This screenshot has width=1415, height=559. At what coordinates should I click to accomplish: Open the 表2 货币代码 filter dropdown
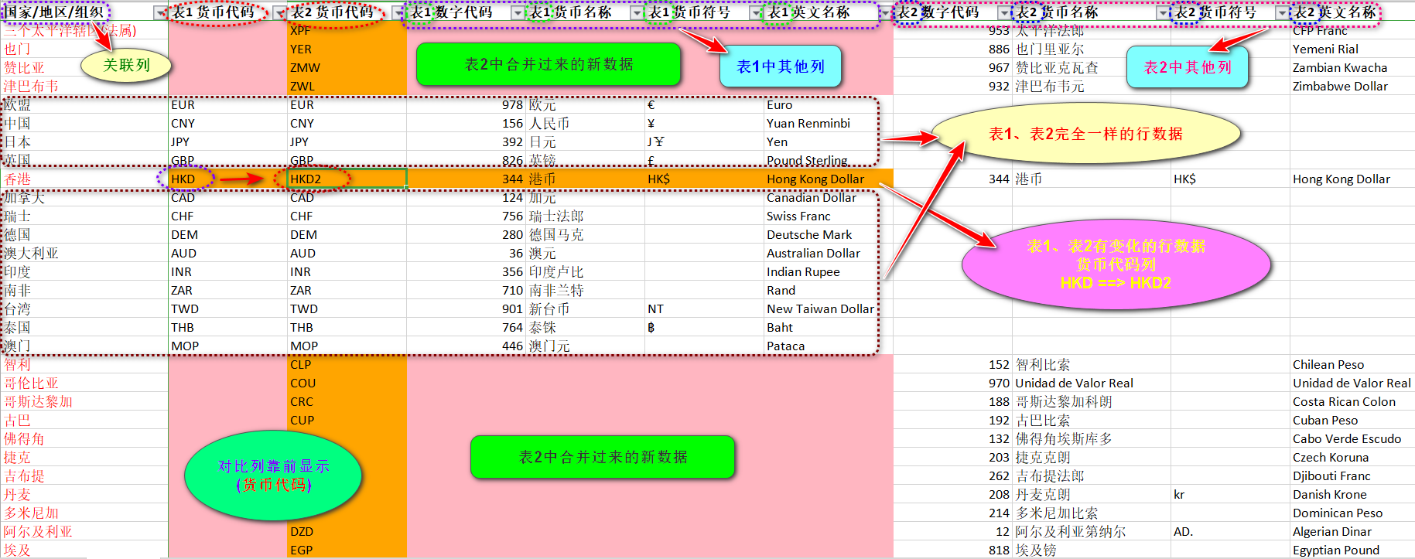398,13
